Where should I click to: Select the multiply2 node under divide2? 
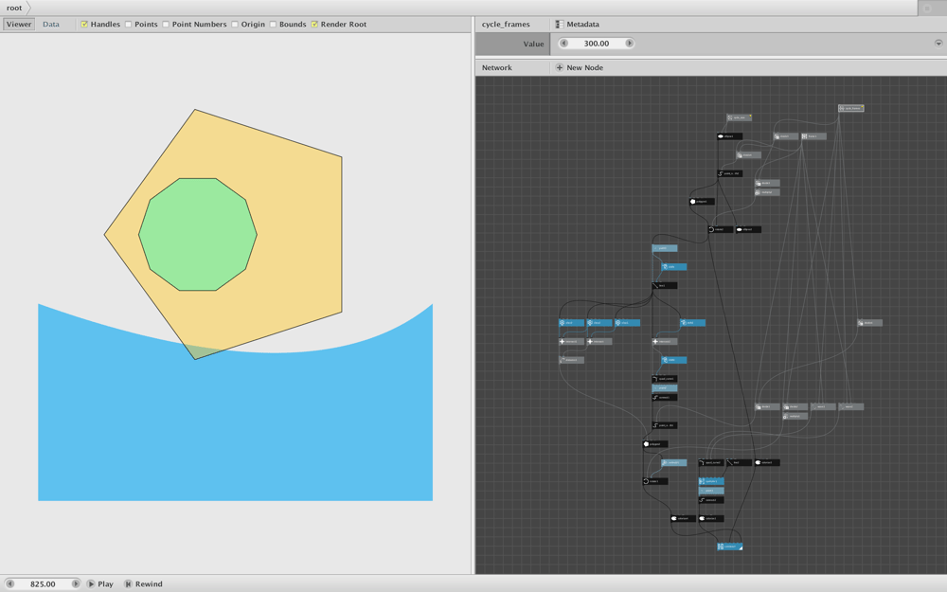pyautogui.click(x=795, y=416)
